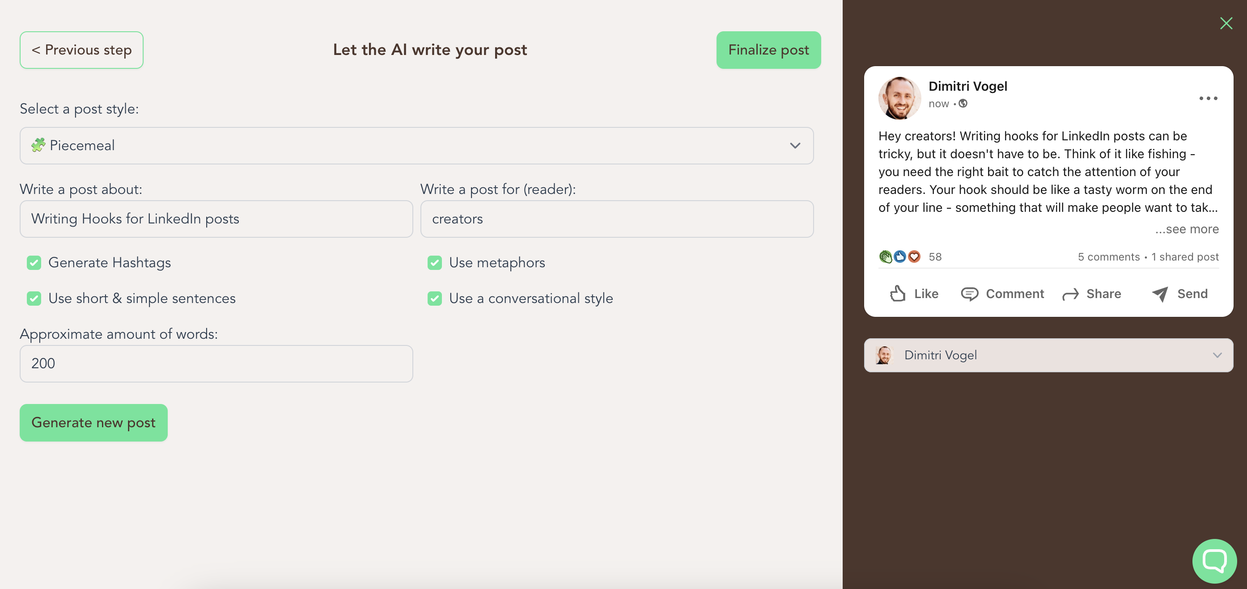This screenshot has height=589, width=1247.
Task: Click the Finalize post button
Action: (768, 50)
